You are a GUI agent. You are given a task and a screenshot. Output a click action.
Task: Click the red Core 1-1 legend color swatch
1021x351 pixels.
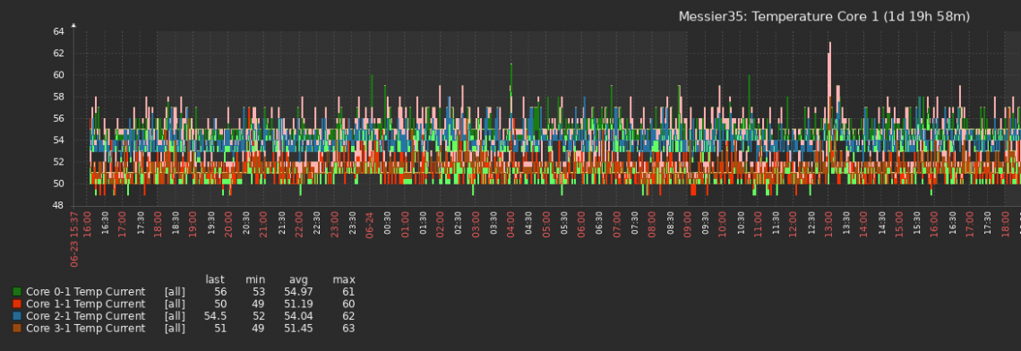click(x=17, y=304)
